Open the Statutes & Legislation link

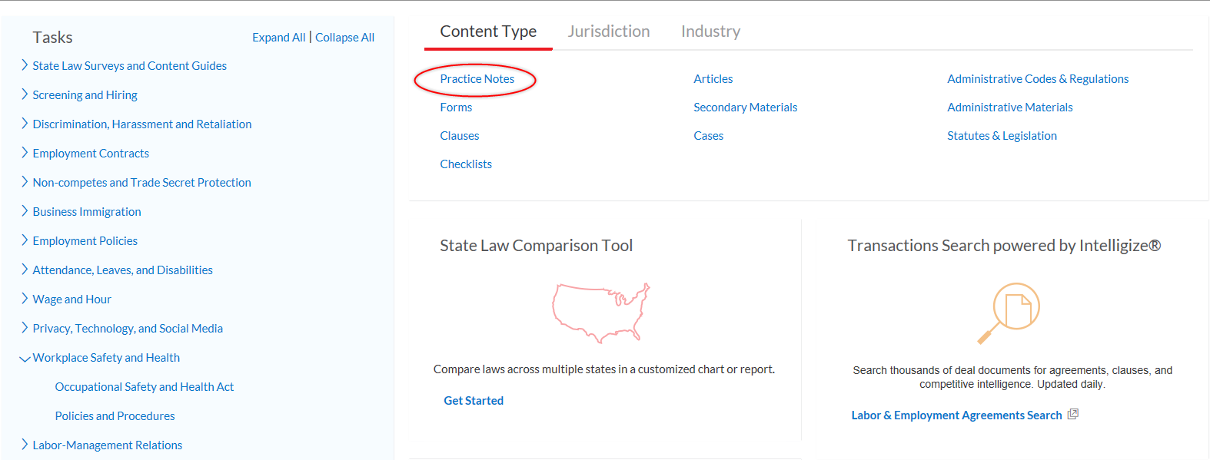pyautogui.click(x=1002, y=136)
